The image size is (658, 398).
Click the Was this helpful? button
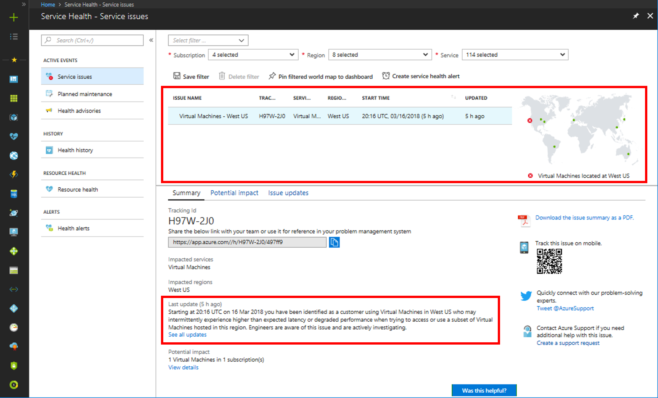(x=484, y=390)
